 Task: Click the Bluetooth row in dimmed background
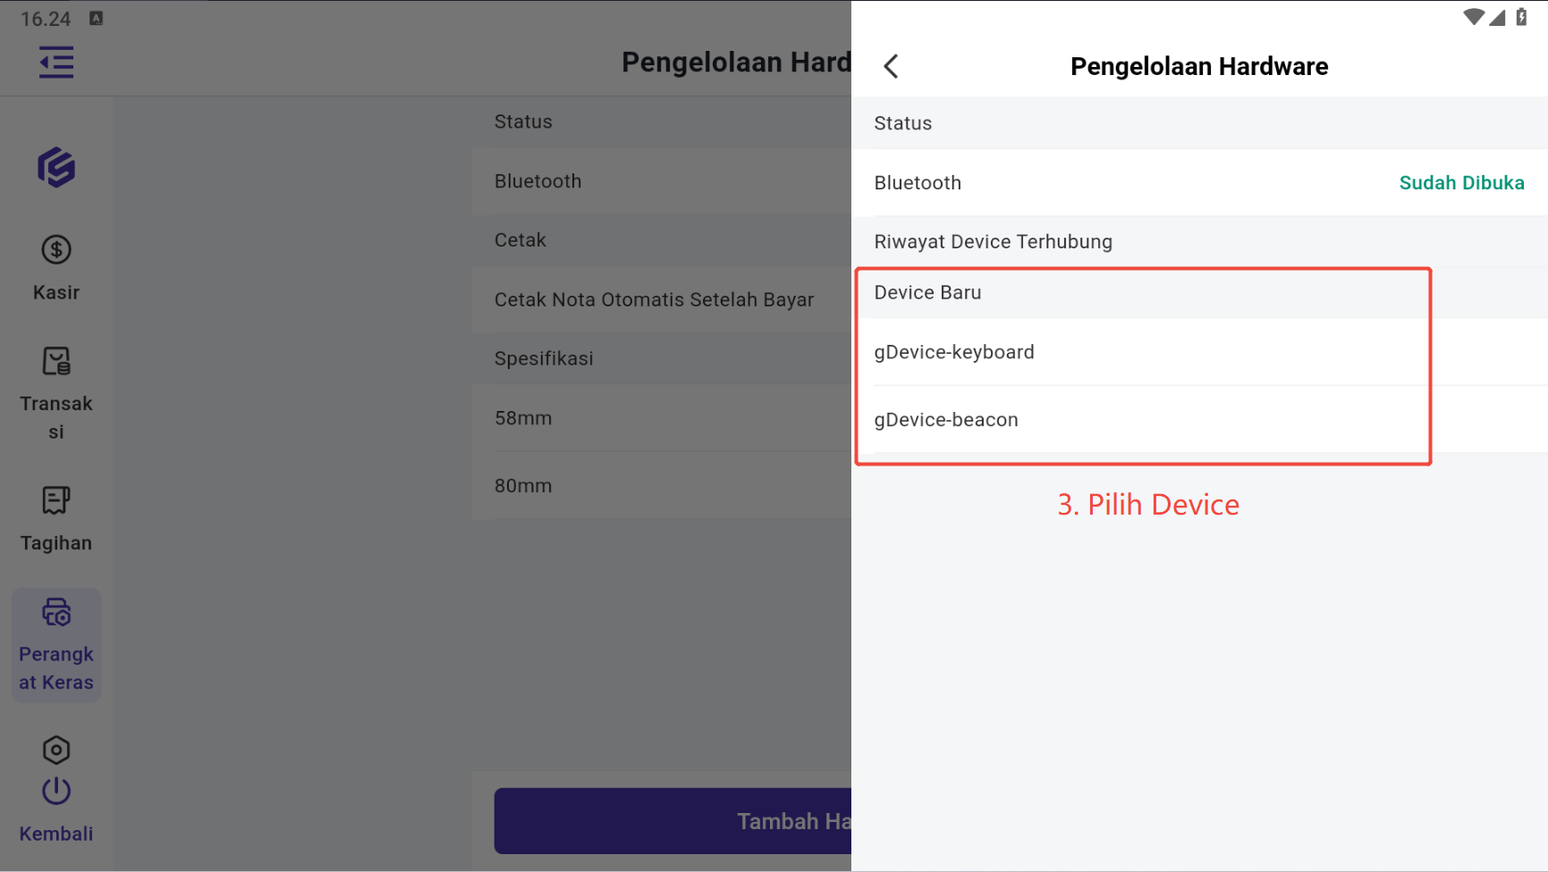[x=538, y=181]
